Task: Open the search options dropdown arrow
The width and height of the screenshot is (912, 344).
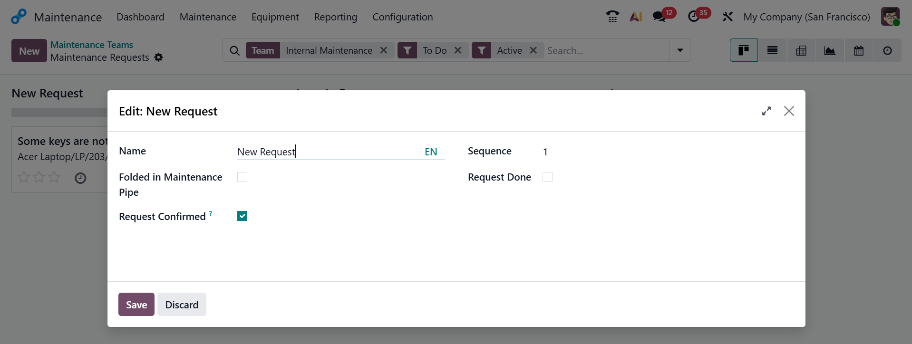Action: [x=680, y=50]
